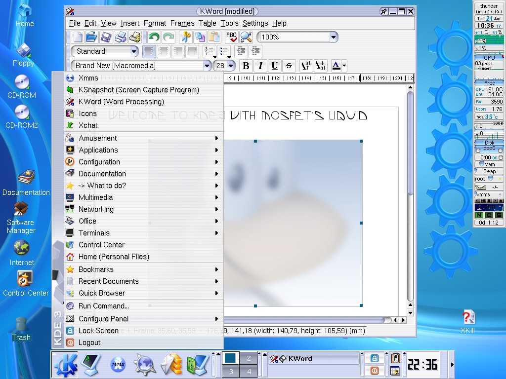Image resolution: width=506 pixels, height=379 pixels.
Task: Open the Floppy desktop icon
Action: [23, 55]
